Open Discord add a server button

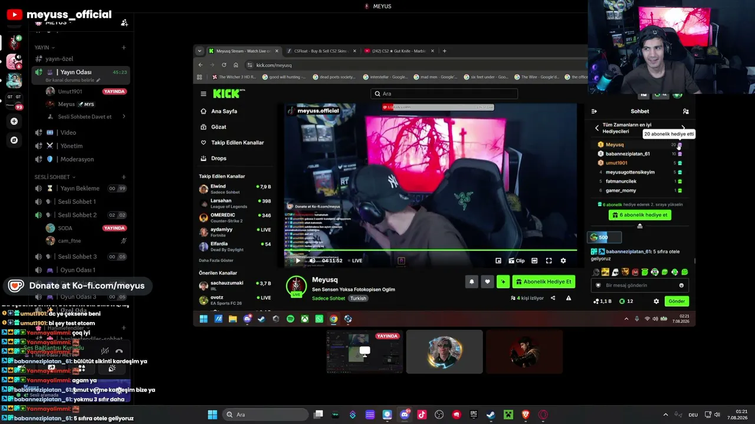coord(14,121)
